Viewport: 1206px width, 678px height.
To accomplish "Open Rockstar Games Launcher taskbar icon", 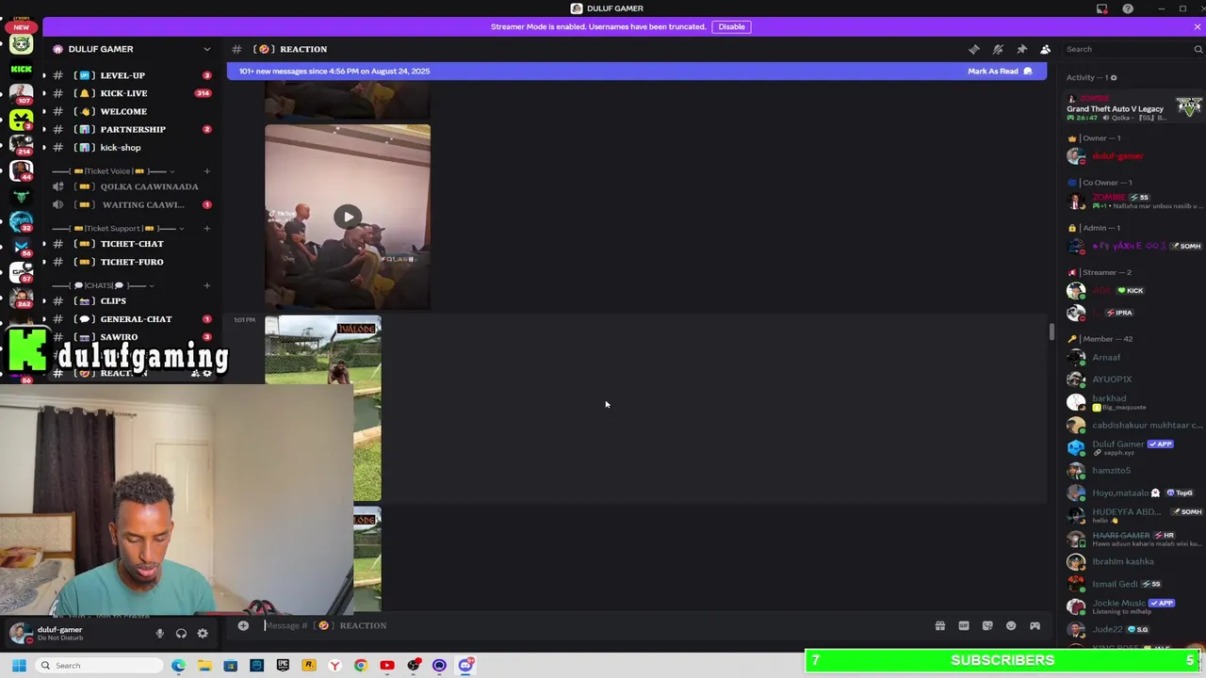I will [x=308, y=666].
